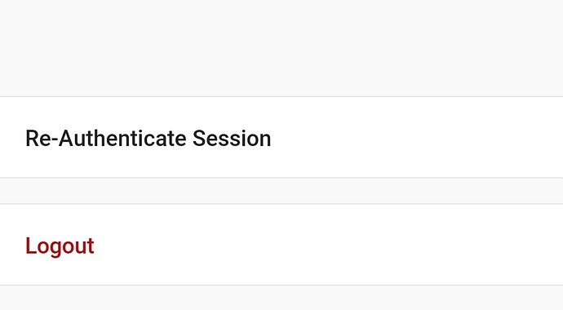Renew login via Re-Authenticate Session
This screenshot has height=310, width=563.
pyautogui.click(x=281, y=137)
